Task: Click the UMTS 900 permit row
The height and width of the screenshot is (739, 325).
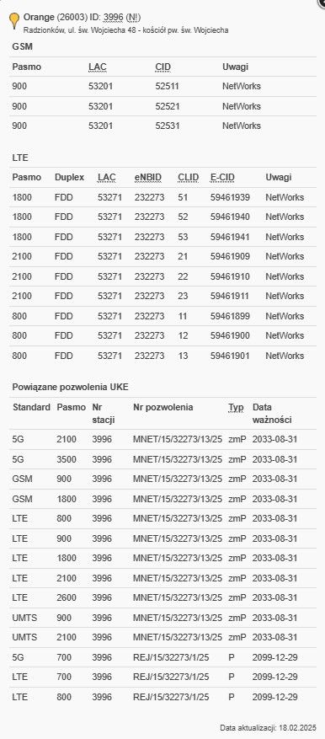Action: [162, 618]
